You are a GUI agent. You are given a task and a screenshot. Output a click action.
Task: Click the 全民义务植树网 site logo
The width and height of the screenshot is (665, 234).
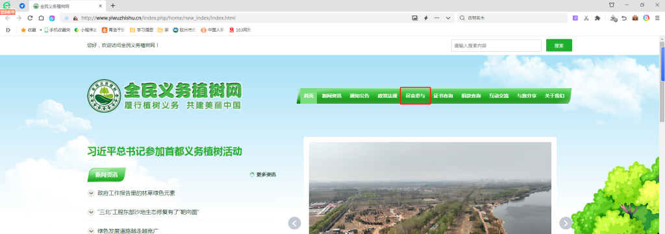(x=165, y=96)
